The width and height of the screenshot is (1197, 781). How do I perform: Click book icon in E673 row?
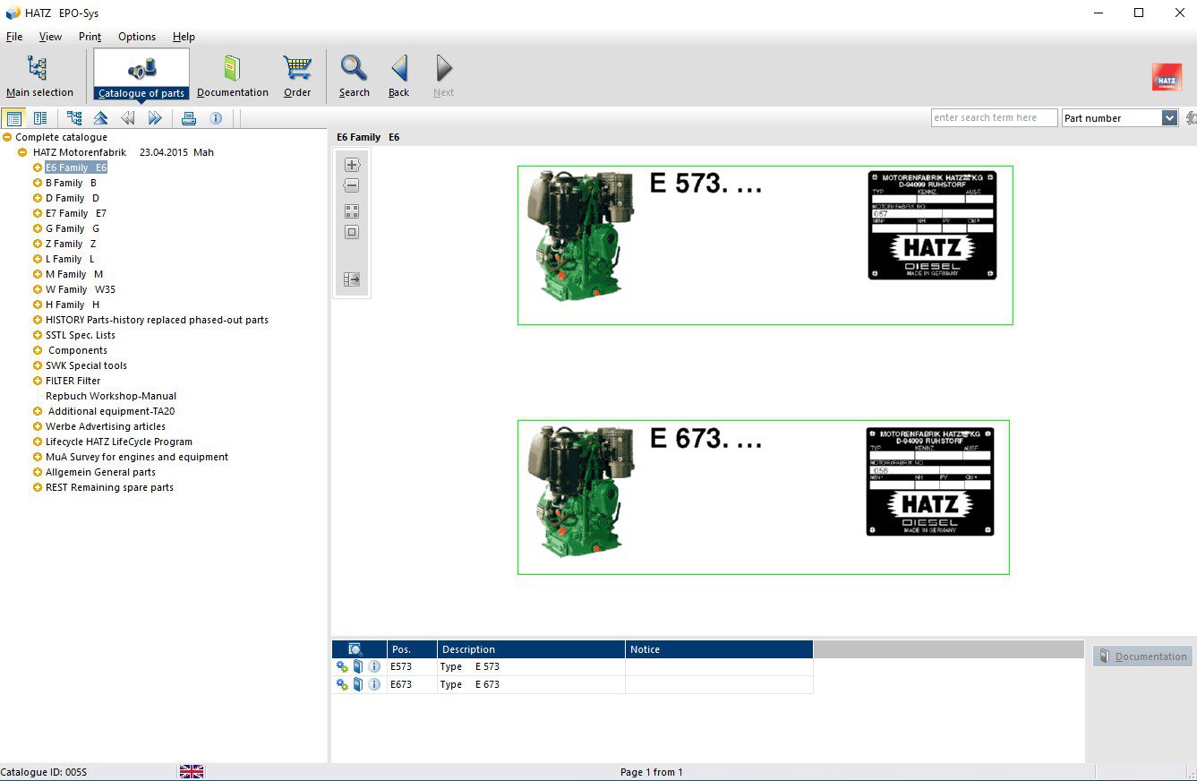point(358,684)
